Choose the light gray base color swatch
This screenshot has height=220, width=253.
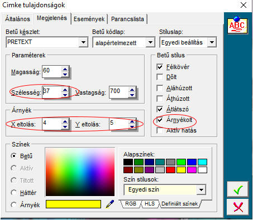tap(160, 170)
